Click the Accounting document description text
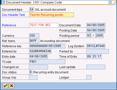Image resolution: width=117 pixels, height=90 pixels. click(x=55, y=41)
